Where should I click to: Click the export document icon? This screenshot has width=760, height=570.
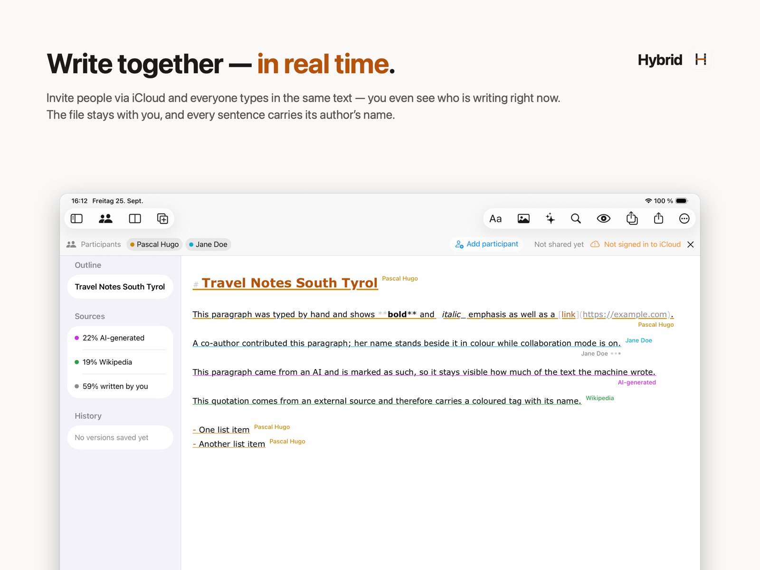pyautogui.click(x=632, y=218)
